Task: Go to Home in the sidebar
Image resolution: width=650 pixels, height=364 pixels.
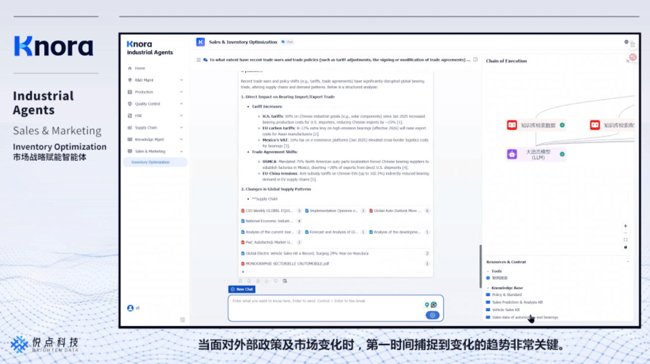Action: (x=140, y=68)
